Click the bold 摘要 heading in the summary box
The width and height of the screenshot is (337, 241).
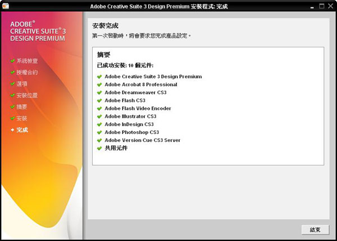click(x=103, y=55)
